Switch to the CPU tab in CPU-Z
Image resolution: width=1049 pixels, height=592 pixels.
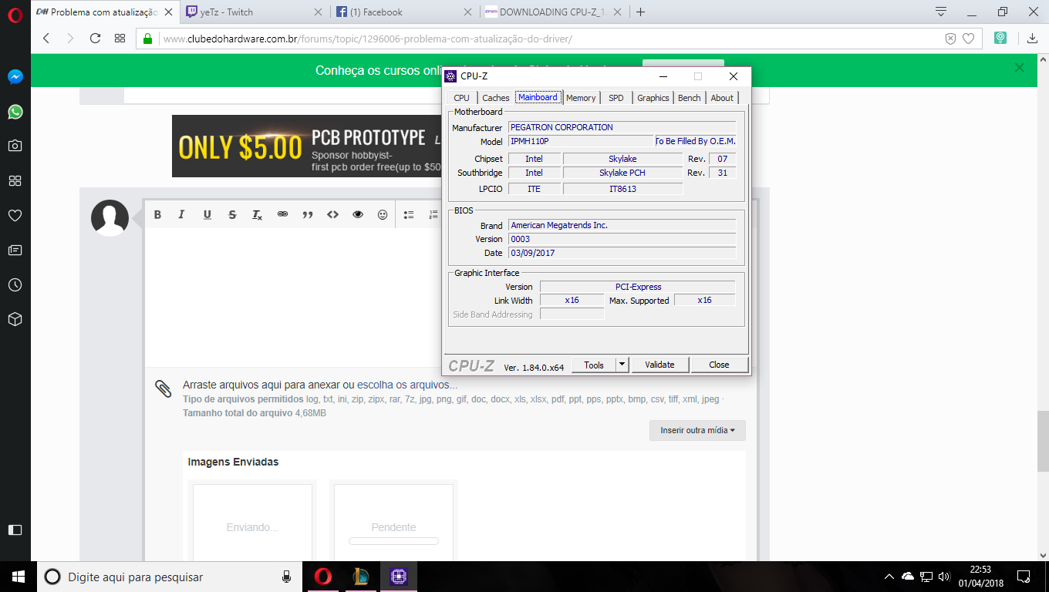pyautogui.click(x=461, y=98)
